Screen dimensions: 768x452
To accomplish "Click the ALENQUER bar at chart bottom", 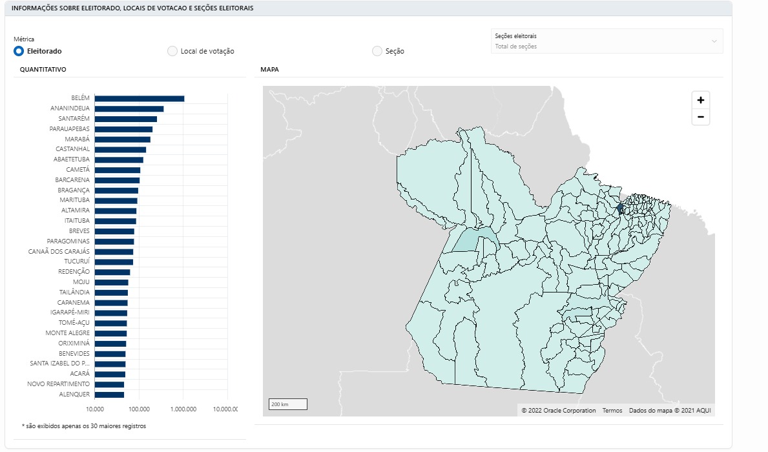I will coord(109,395).
